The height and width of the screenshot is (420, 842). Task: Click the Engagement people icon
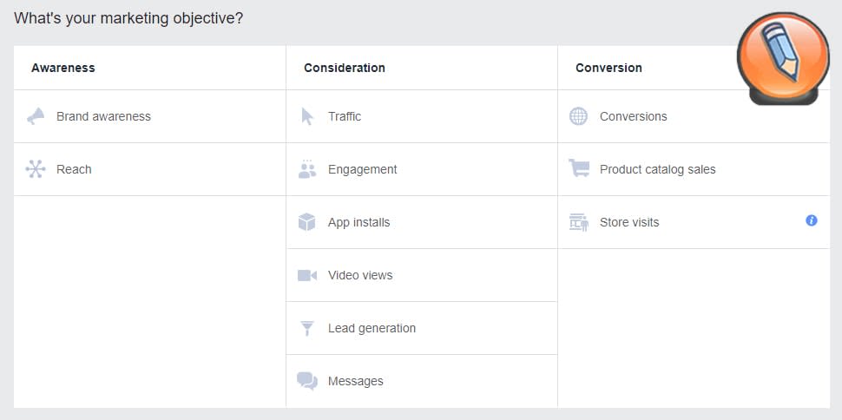tap(307, 169)
